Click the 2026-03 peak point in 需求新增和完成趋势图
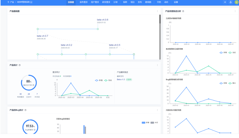 click(x=186, y=56)
